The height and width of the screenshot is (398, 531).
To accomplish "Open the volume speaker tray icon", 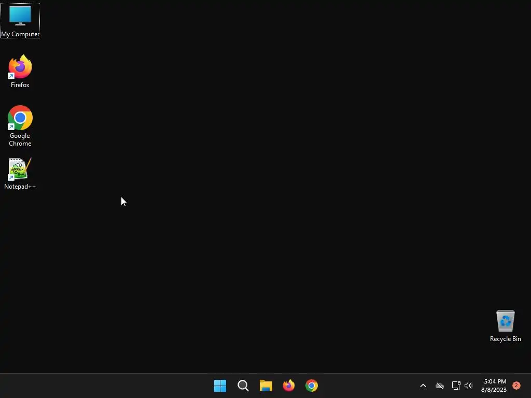I will pyautogui.click(x=468, y=386).
